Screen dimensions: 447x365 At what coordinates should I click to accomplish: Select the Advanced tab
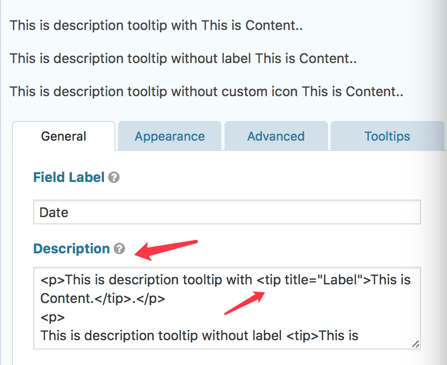(x=276, y=136)
